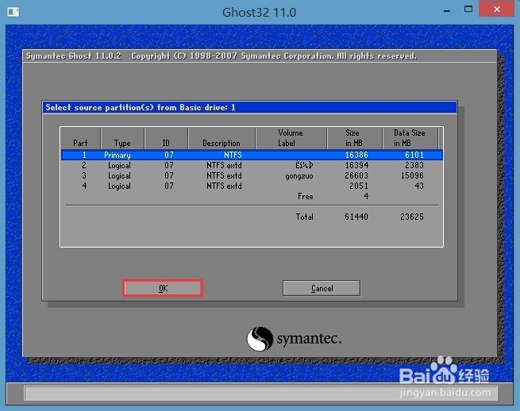This screenshot has width=520, height=411.
Task: Open the Ghost32 window system icon
Action: tap(13, 12)
